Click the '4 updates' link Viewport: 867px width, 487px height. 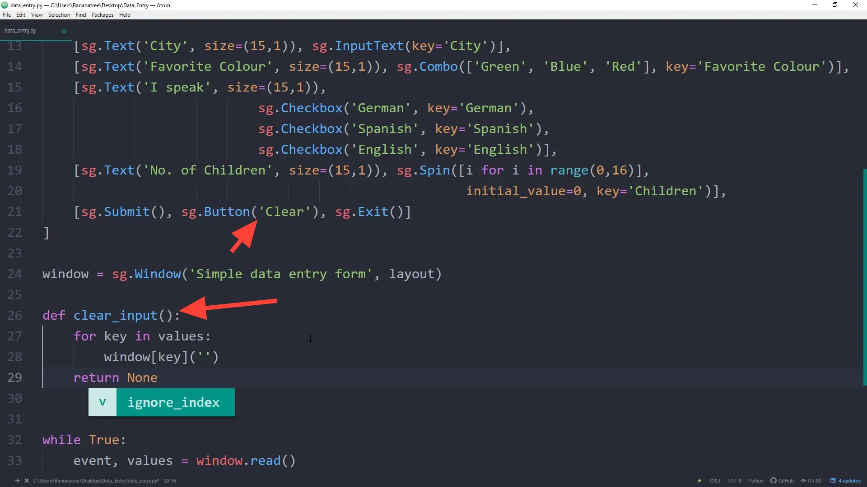[849, 481]
